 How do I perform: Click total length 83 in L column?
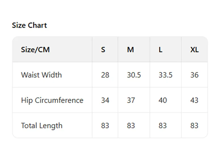click(x=163, y=125)
